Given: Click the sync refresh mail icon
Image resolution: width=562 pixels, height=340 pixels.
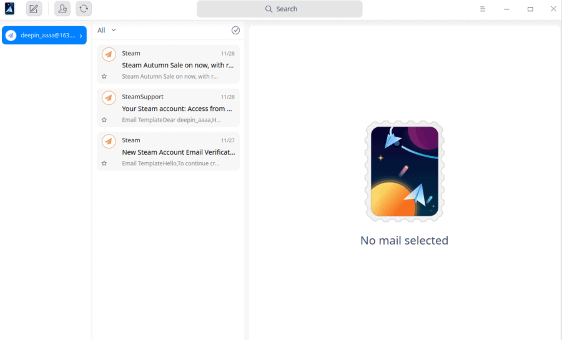Looking at the screenshot, I should pos(84,9).
